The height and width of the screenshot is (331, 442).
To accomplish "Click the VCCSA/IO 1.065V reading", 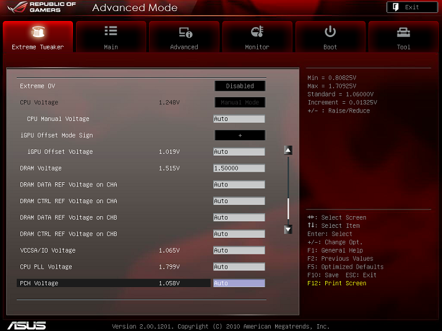I will tap(169, 251).
